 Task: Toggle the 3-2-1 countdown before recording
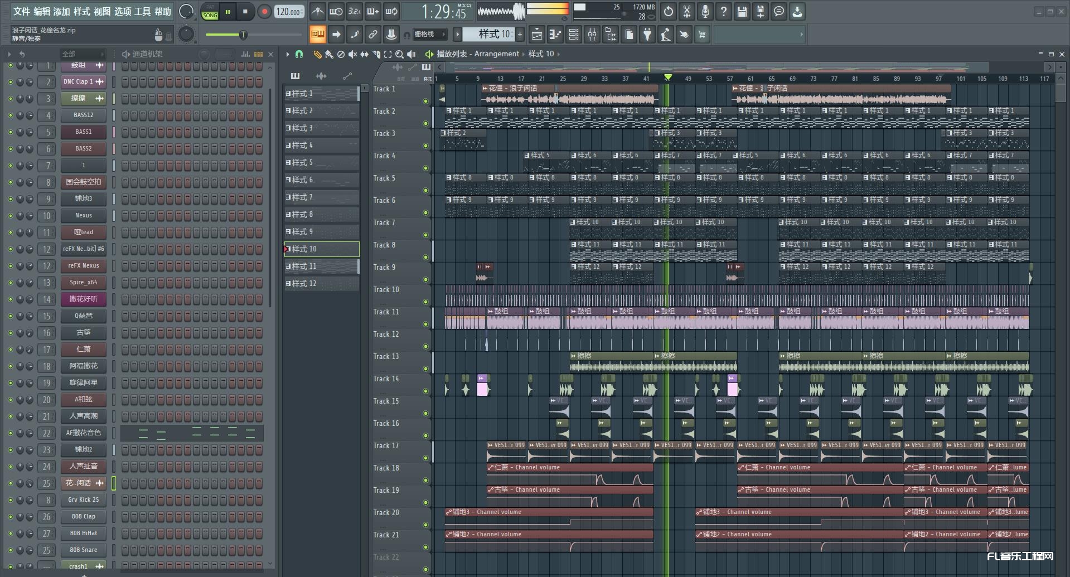pos(354,11)
